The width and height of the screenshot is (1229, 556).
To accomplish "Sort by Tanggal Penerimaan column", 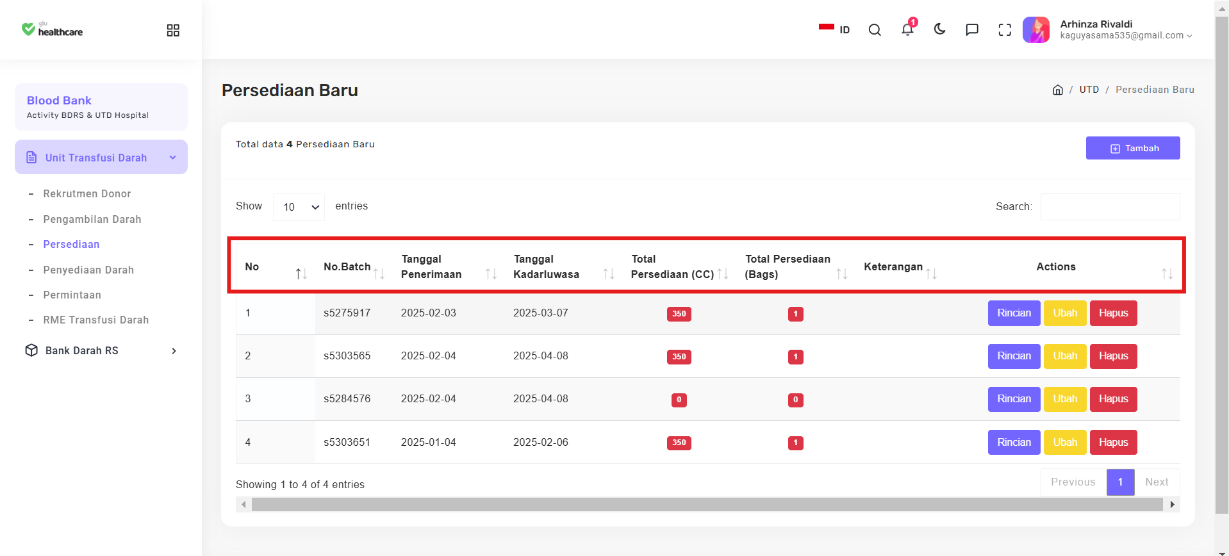I will coord(449,266).
